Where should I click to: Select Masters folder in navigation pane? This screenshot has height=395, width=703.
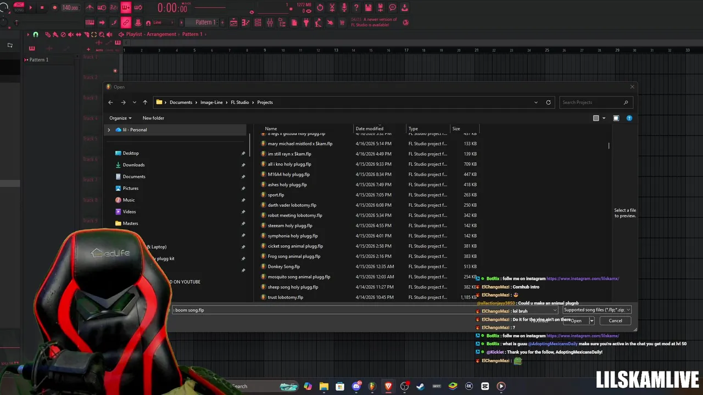(130, 223)
